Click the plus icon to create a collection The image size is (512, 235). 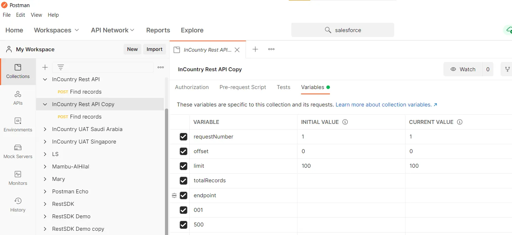coord(45,67)
